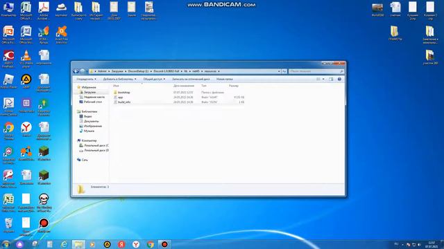Select the VLC media player desktop icon
Image resolution: width=444 pixels, height=249 pixels.
click(26, 59)
